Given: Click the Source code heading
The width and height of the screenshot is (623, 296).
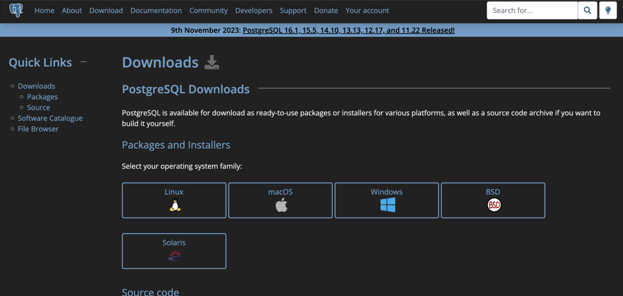Looking at the screenshot, I should click(151, 292).
